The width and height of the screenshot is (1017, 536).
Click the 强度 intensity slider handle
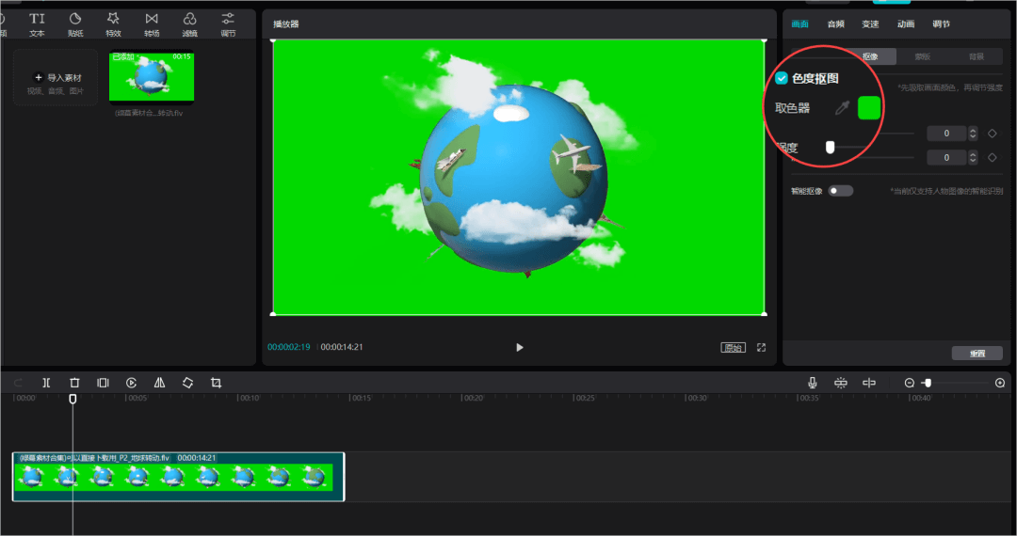830,148
